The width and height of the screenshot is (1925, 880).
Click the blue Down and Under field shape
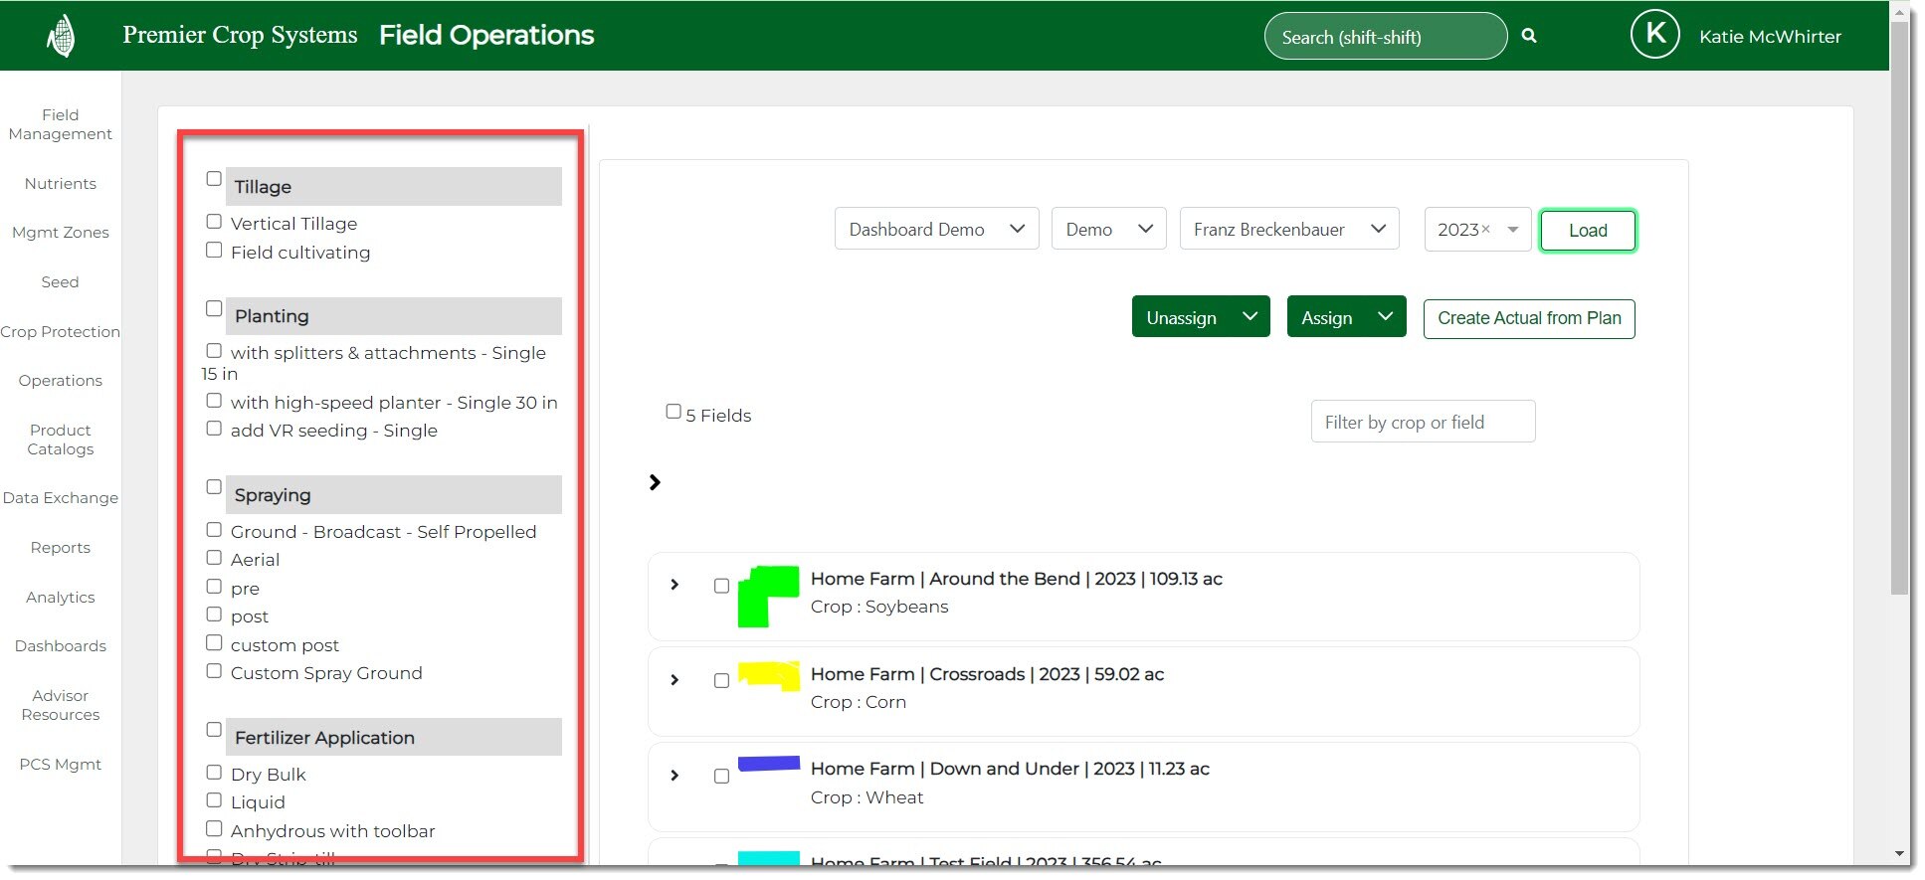pos(769,764)
